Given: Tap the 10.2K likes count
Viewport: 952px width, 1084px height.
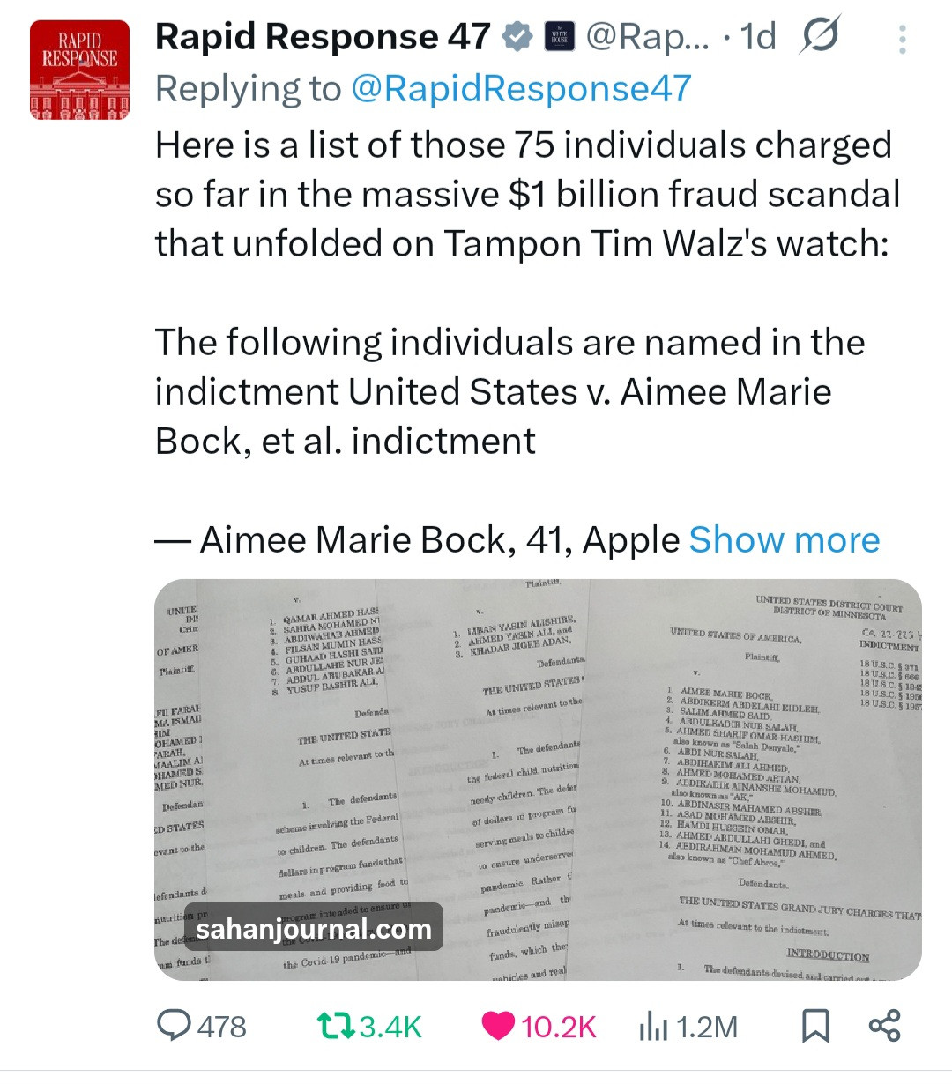Looking at the screenshot, I should 559,1028.
